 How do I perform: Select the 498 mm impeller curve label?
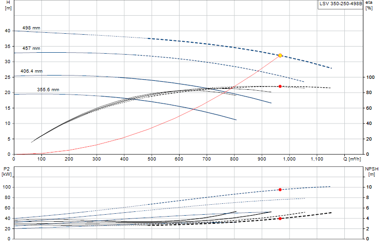pos(31,28)
